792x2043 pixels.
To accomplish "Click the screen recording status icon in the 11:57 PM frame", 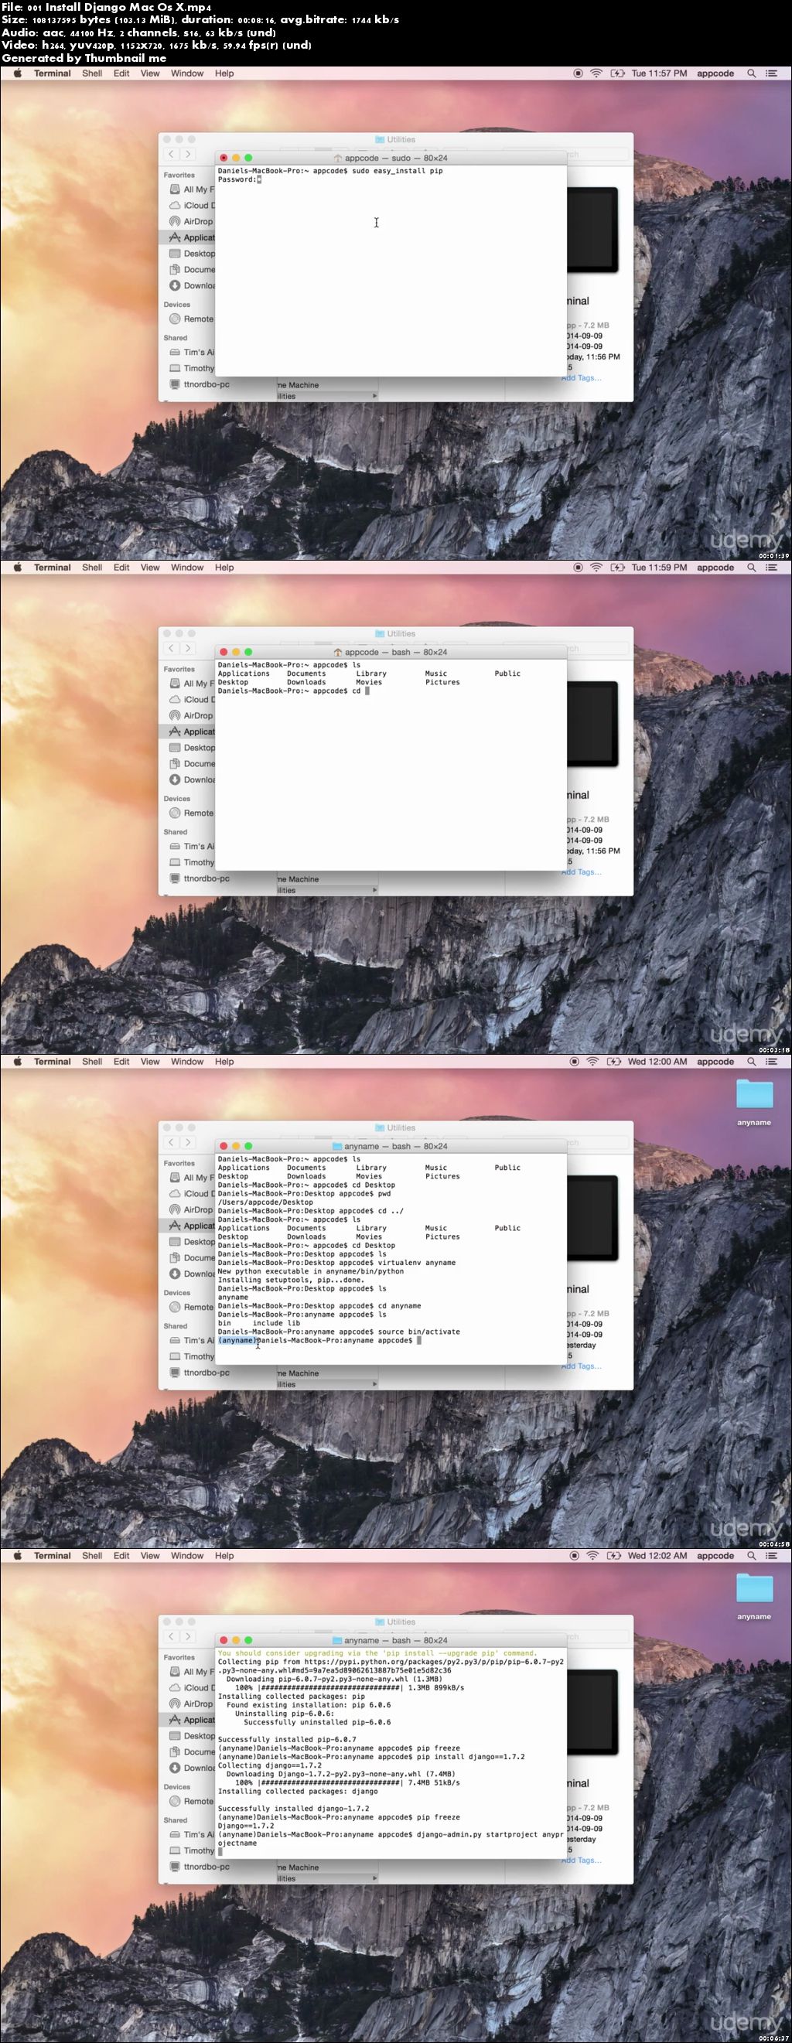I will point(578,73).
